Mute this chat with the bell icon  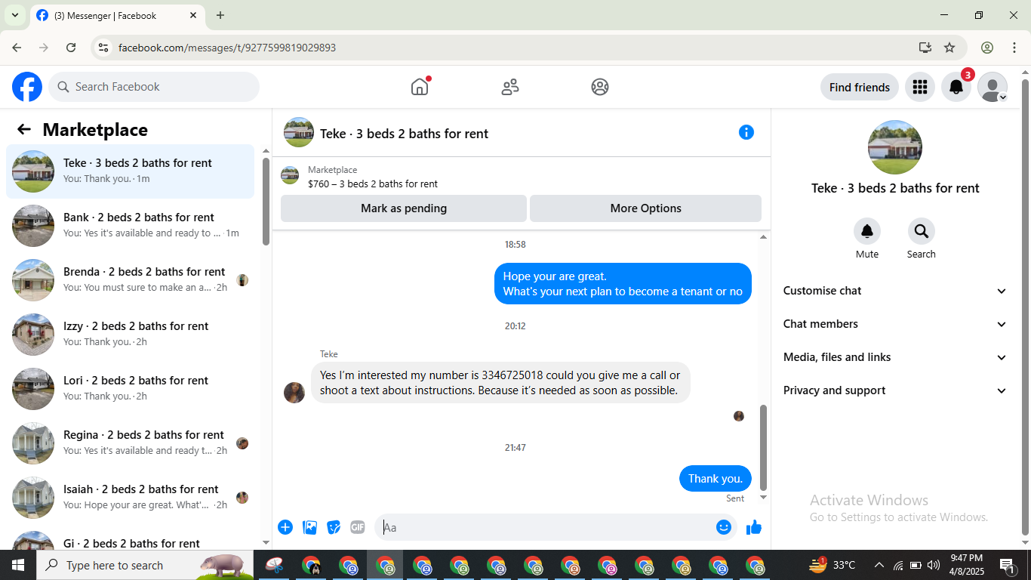tap(867, 231)
